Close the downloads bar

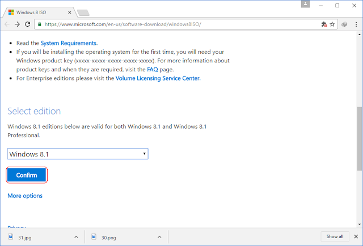(356, 236)
